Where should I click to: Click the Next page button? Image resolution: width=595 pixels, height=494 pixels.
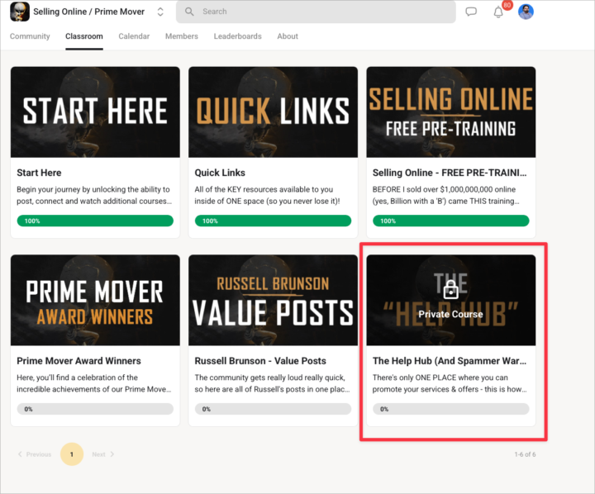(103, 454)
